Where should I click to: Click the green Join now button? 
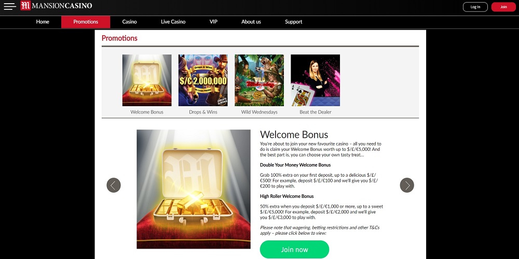point(295,250)
